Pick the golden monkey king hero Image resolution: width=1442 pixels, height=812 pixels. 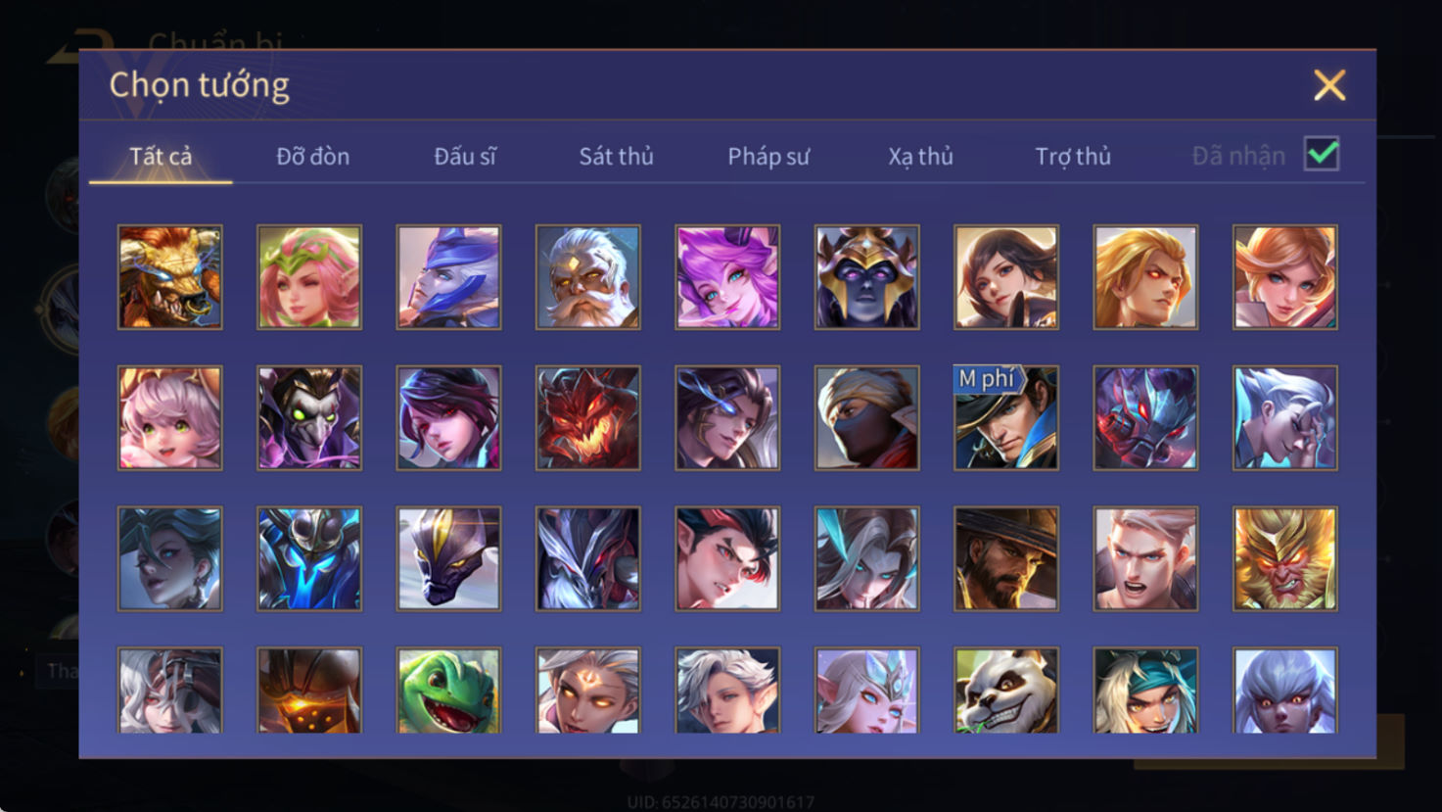click(1285, 558)
